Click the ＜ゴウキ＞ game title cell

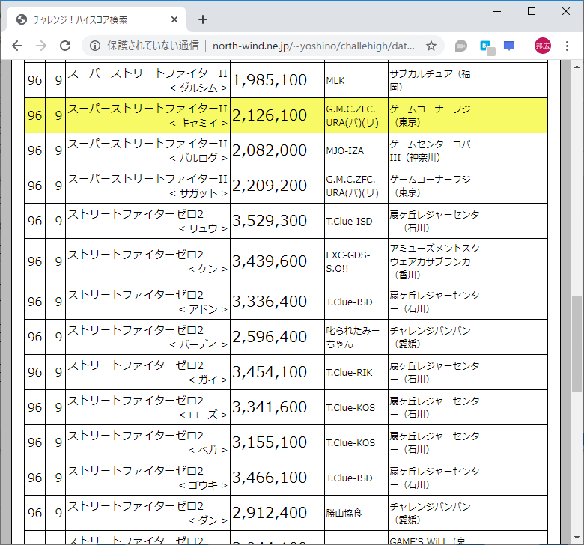click(x=147, y=478)
